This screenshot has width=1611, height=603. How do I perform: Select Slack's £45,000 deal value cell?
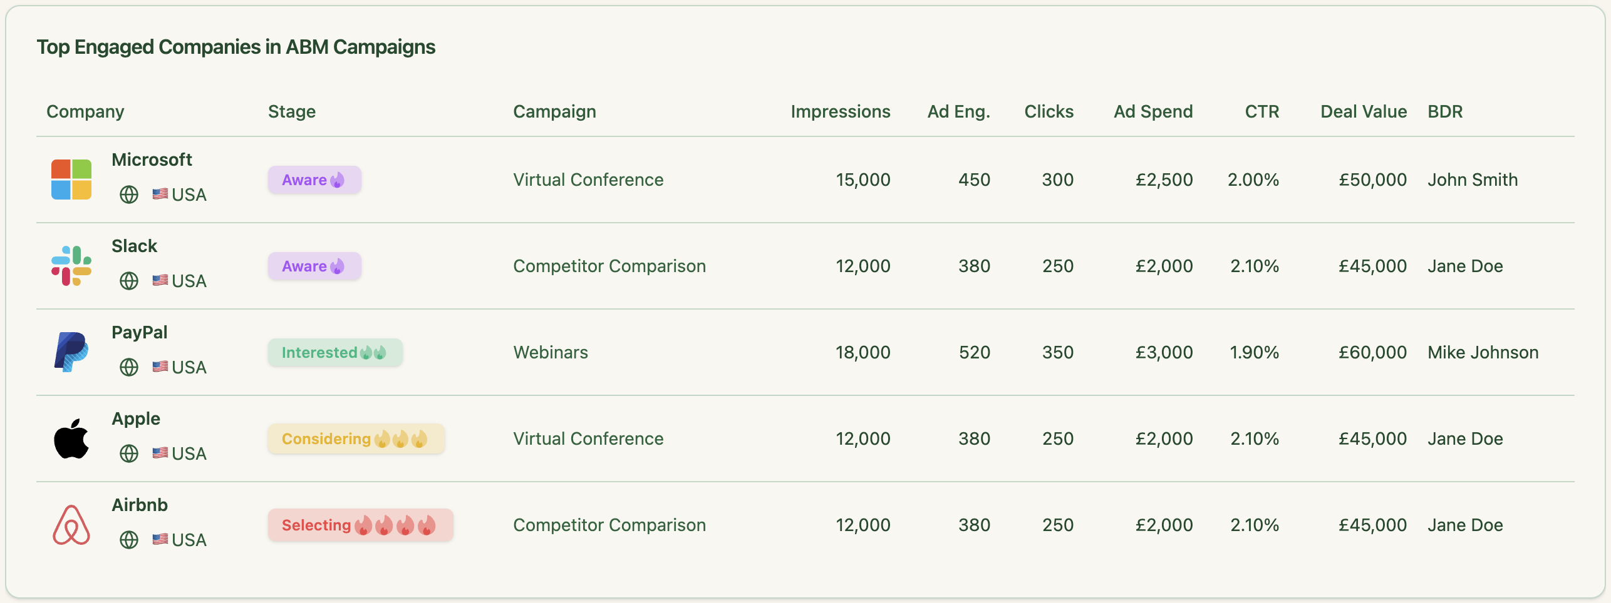[1372, 266]
